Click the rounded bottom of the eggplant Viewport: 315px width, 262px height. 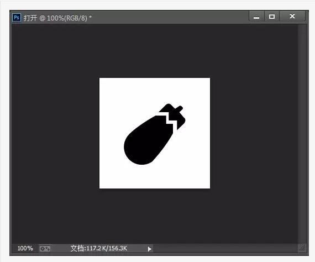139,157
